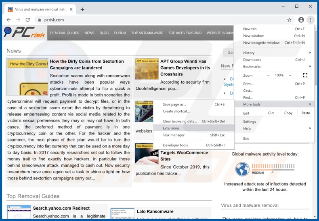Open the Dirty Coins Sextortion article headline
The width and height of the screenshot is (319, 221).
(x=87, y=65)
